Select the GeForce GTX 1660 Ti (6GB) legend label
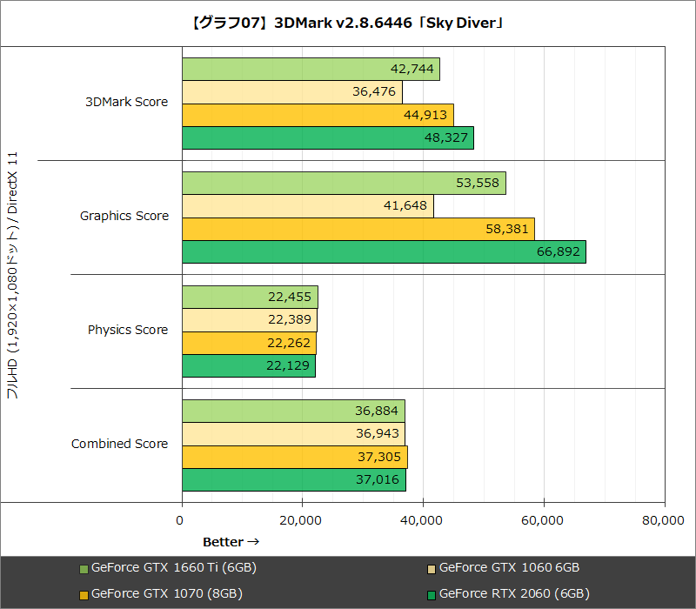The image size is (696, 609). click(174, 568)
